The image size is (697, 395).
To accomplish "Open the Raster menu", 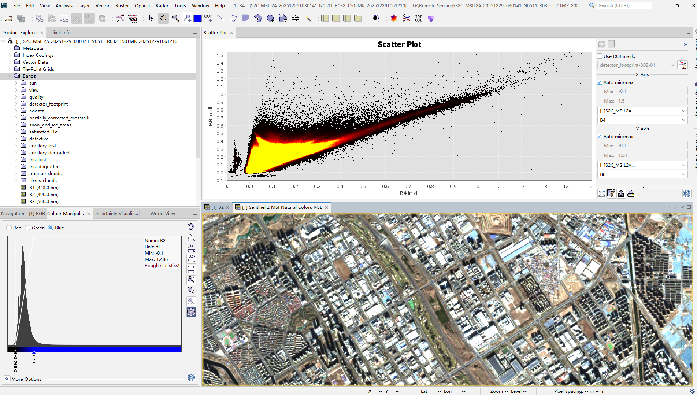I will 122,5.
